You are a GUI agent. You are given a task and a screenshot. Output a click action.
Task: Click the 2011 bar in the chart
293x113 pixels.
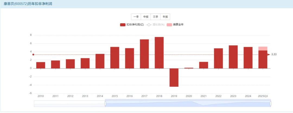point(56,64)
